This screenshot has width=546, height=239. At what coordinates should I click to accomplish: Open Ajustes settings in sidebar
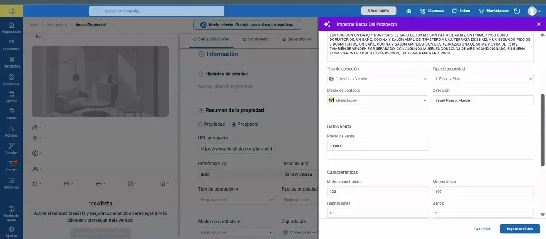[x=11, y=232]
